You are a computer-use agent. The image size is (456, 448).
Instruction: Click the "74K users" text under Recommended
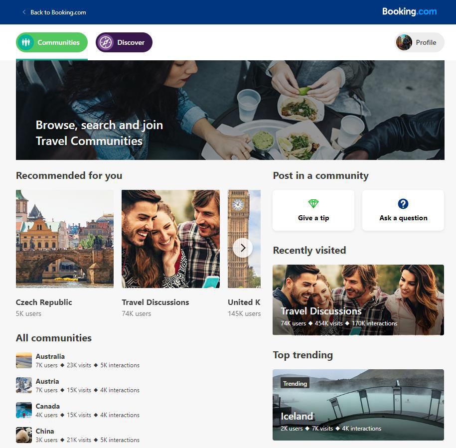137,313
